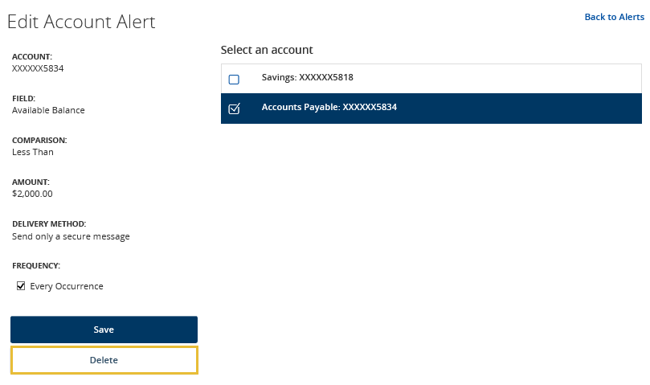This screenshot has width=650, height=385.
Task: Select the Accounts Payable: XXXXXX5834 row text
Action: pos(329,107)
